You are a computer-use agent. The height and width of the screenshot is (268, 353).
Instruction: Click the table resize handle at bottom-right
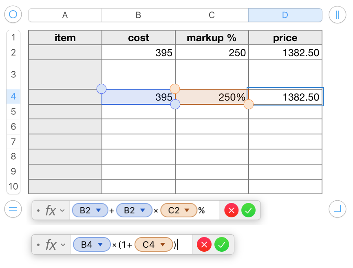coord(337,209)
